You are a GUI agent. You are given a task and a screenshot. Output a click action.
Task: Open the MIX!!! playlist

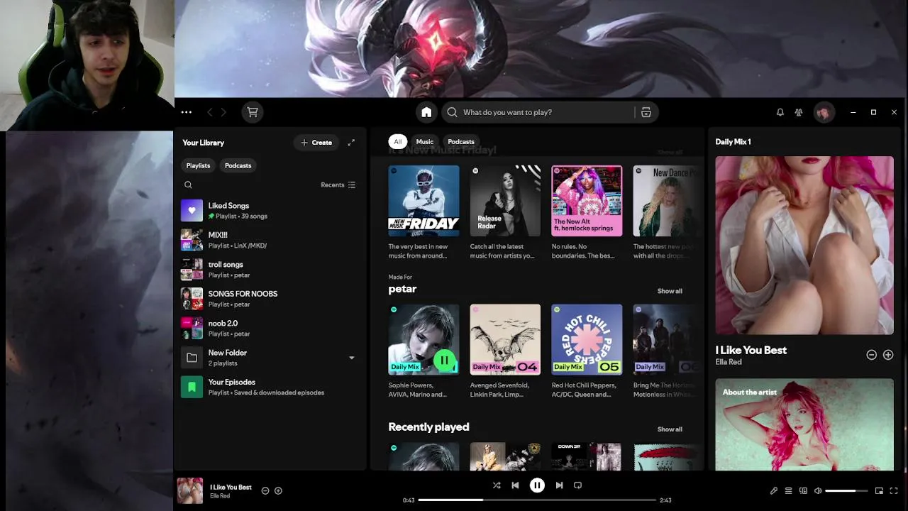point(270,240)
